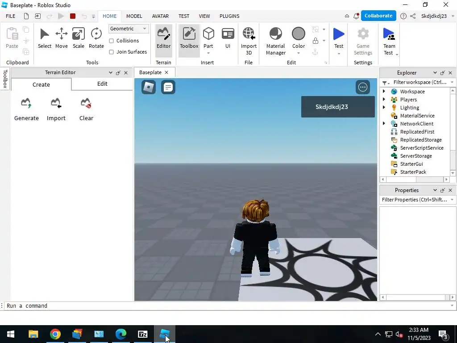Open the help question-mark icon
The image size is (457, 343).
[403, 16]
